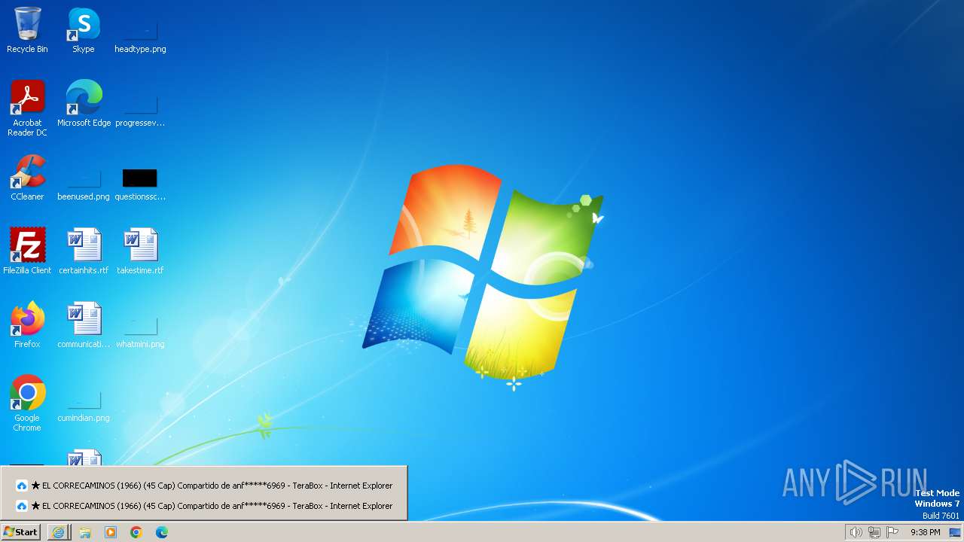Click the Show desktop button
Image resolution: width=964 pixels, height=542 pixels.
point(956,532)
